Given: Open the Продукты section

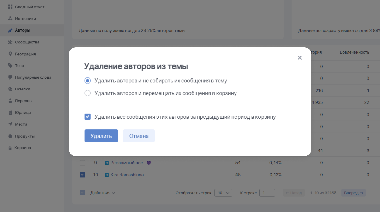Looking at the screenshot, I should coord(25,136).
